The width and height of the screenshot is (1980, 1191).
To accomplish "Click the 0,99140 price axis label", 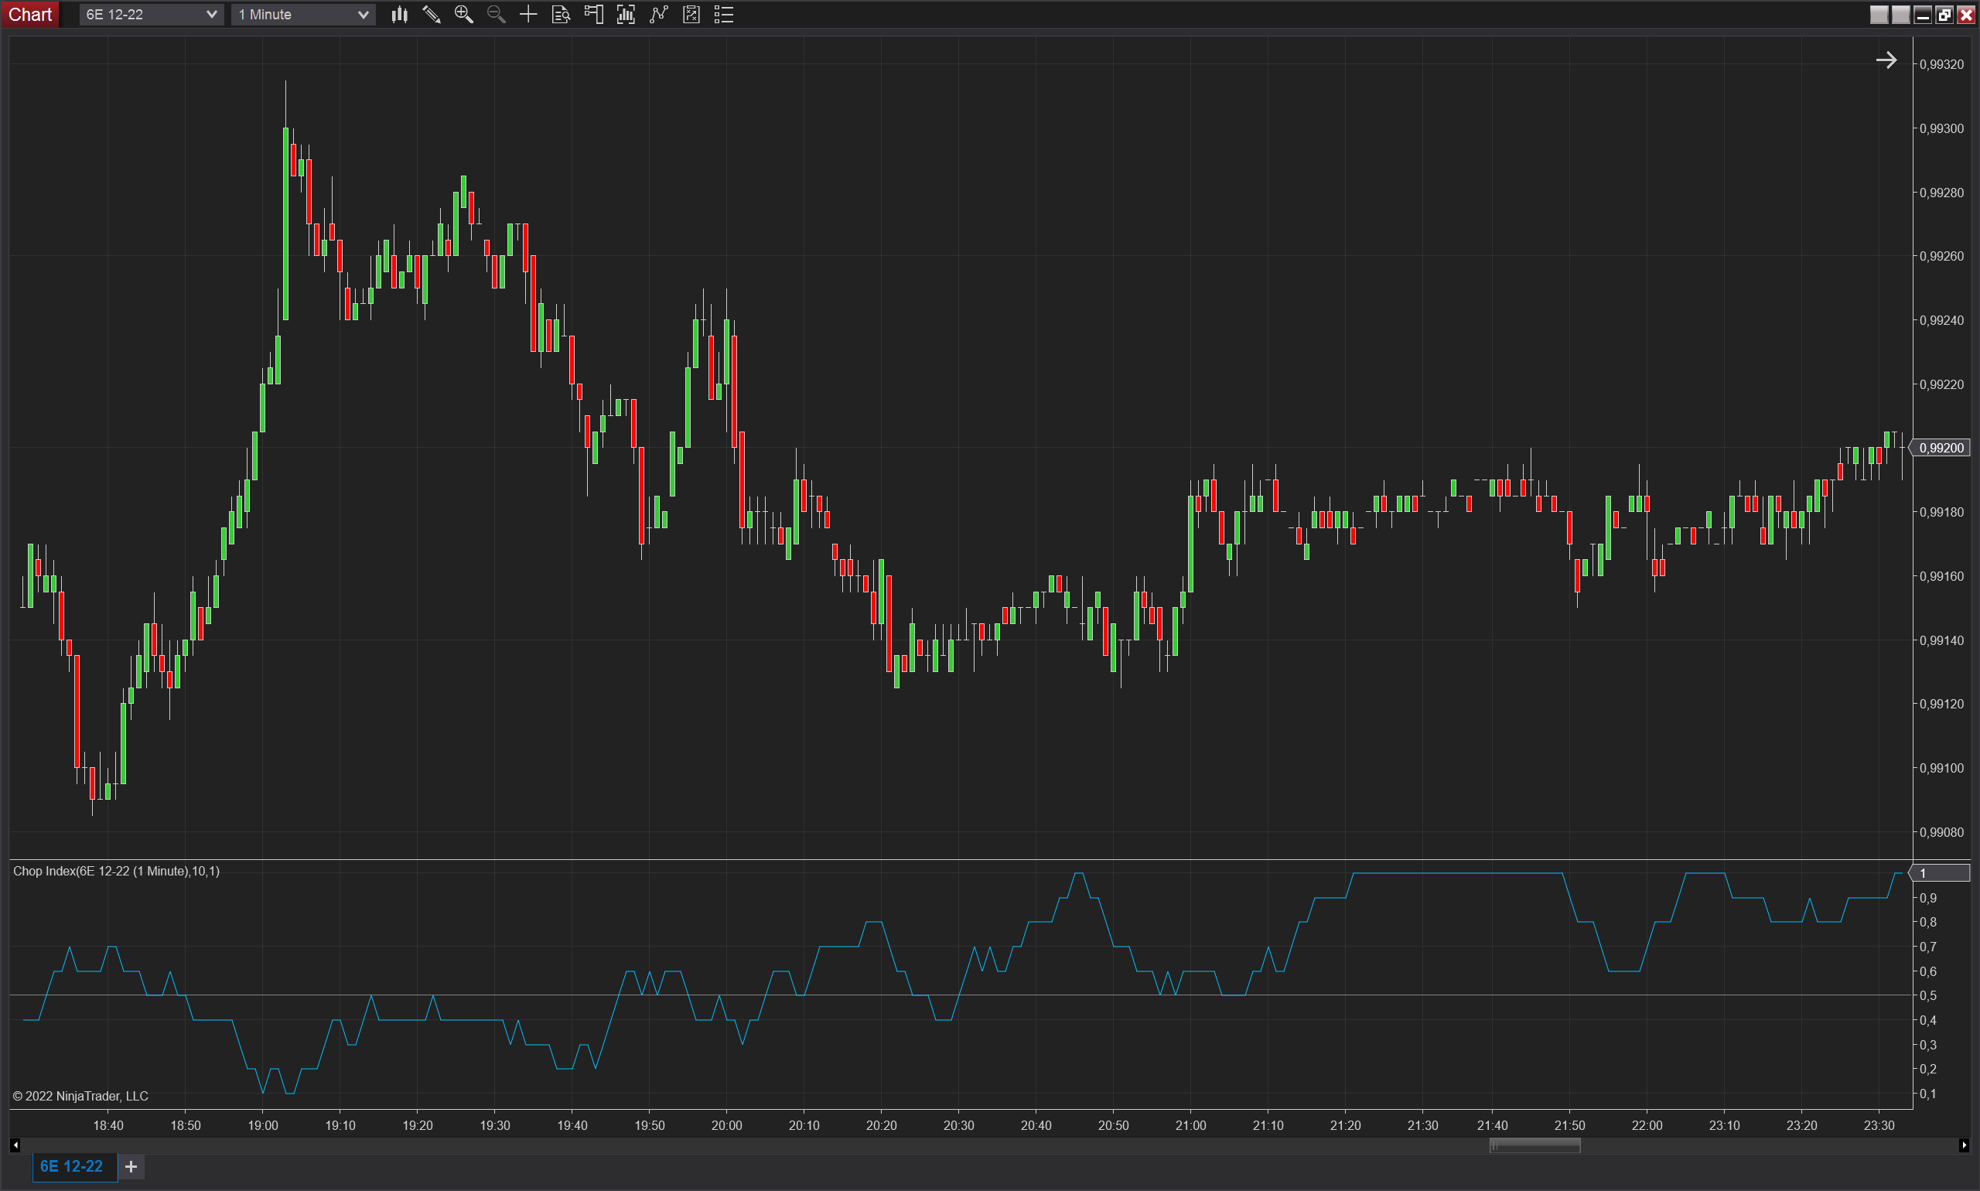I will click(1941, 640).
